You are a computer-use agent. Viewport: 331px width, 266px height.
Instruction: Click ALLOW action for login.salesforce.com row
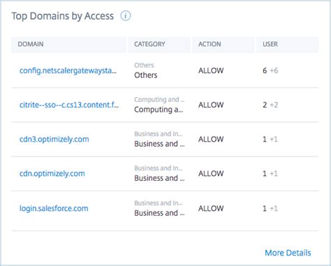tap(211, 208)
